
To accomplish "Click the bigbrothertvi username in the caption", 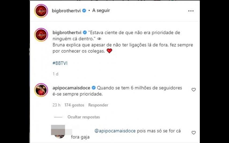I will [67, 33].
